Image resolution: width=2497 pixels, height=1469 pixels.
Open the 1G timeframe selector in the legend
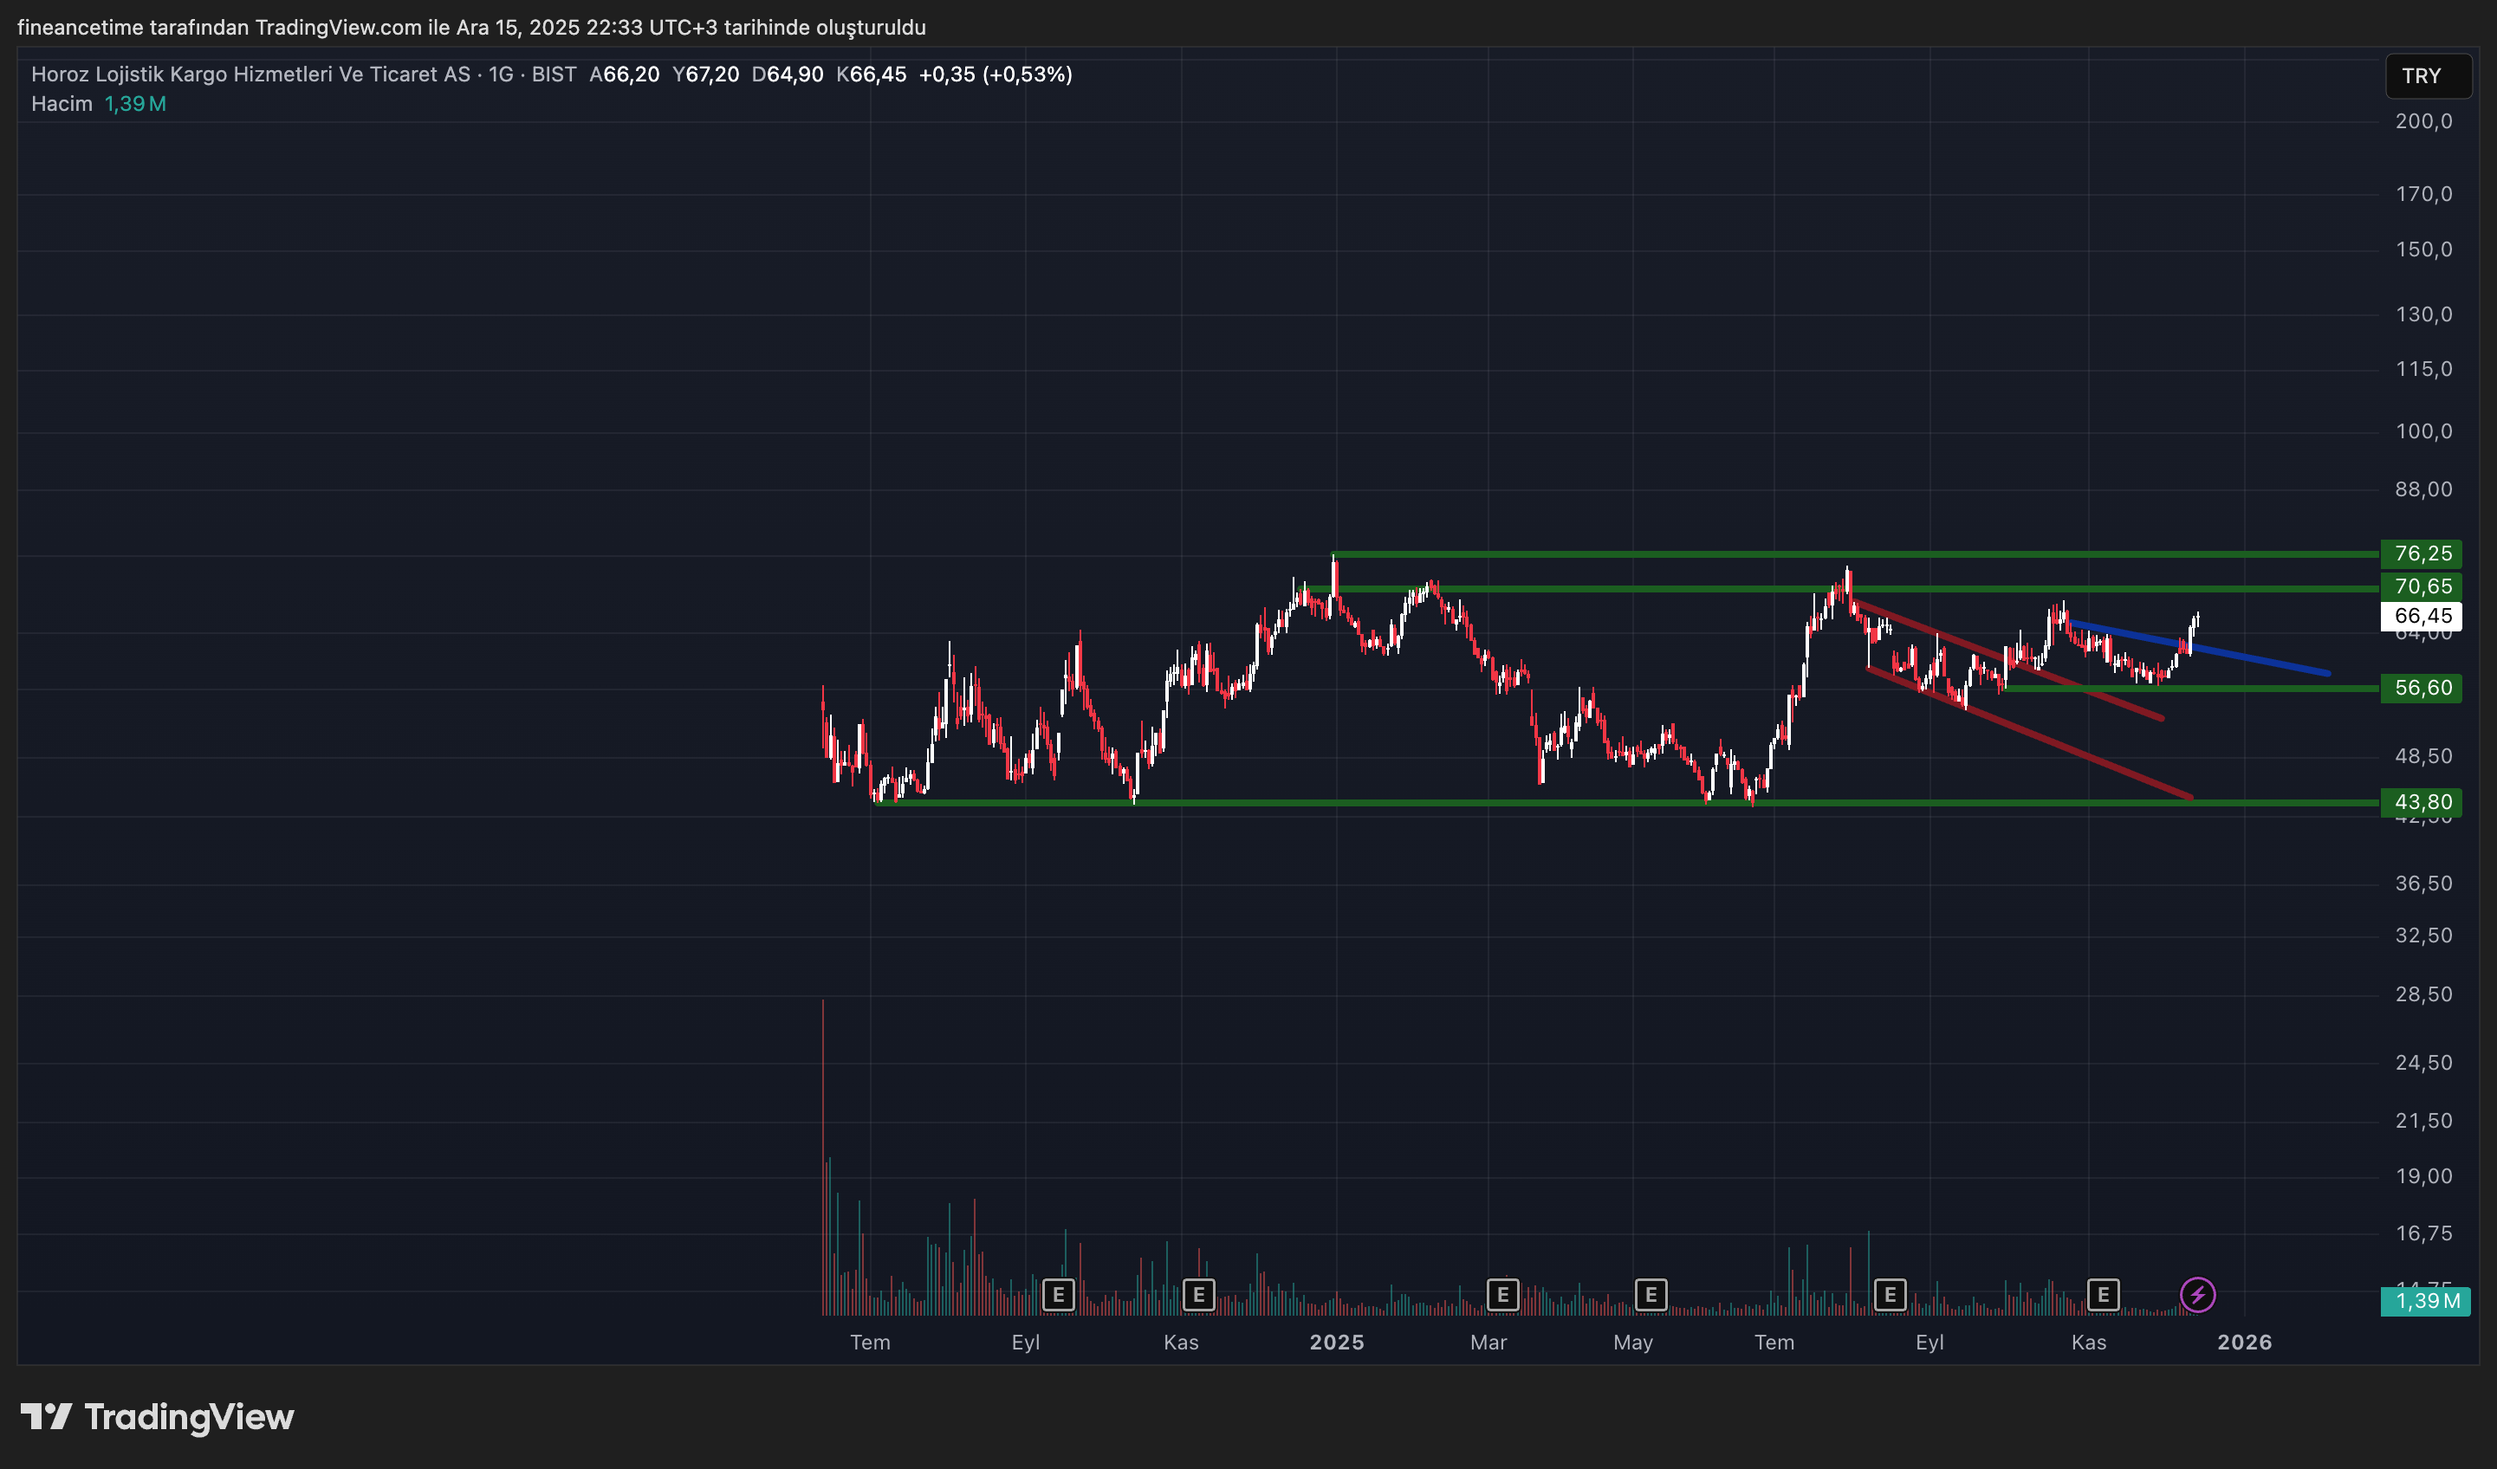coord(501,74)
